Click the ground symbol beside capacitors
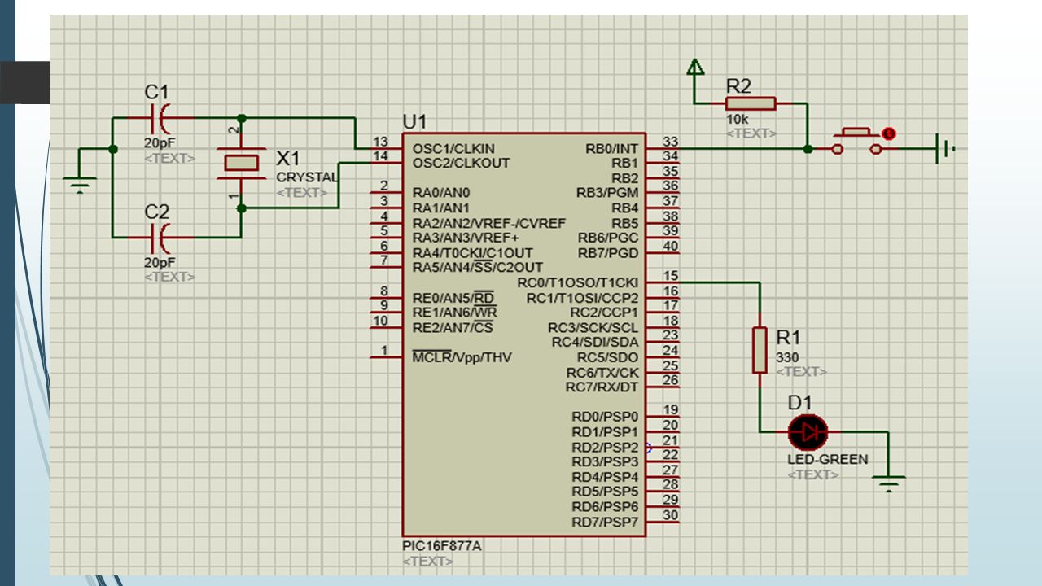 (80, 186)
